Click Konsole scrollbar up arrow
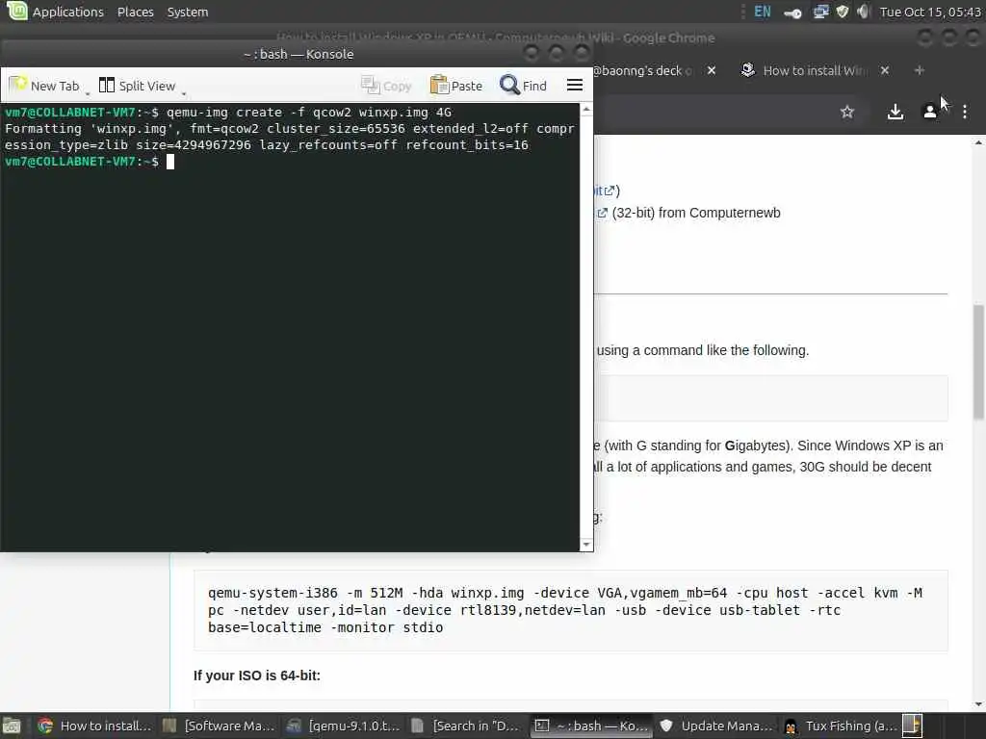 coord(586,110)
